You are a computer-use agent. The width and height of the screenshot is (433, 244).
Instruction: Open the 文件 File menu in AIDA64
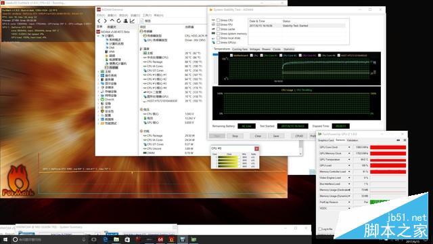point(101,15)
